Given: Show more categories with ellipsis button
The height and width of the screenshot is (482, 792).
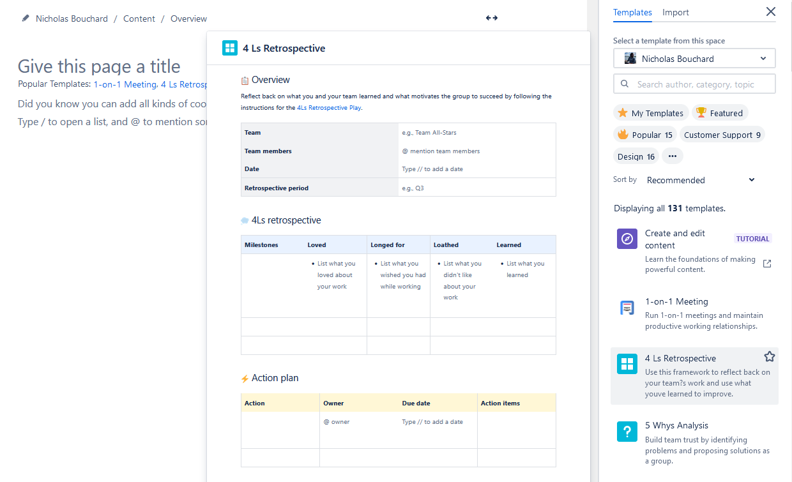Looking at the screenshot, I should tap(672, 156).
